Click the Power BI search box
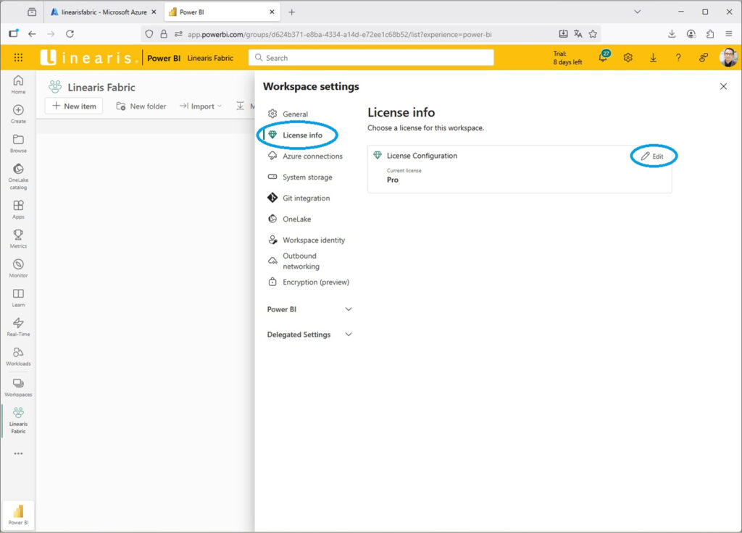 371,58
